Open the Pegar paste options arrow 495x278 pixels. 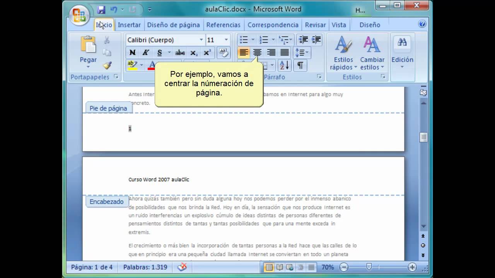(x=88, y=67)
